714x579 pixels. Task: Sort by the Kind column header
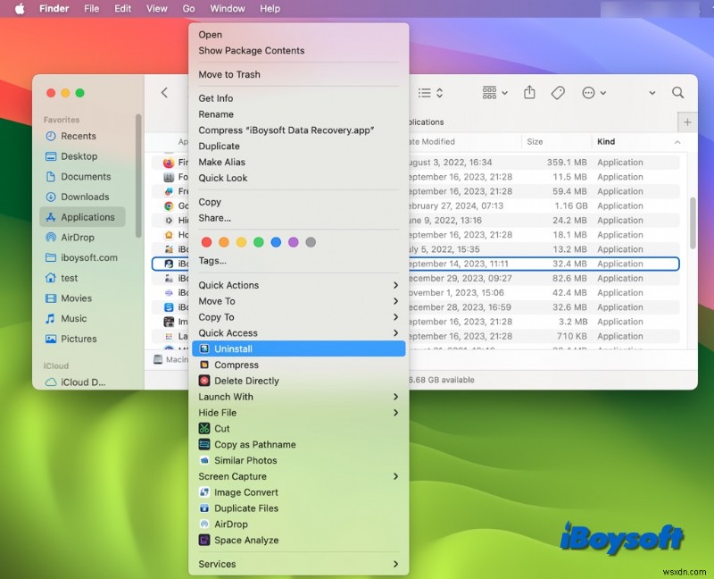pyautogui.click(x=639, y=142)
